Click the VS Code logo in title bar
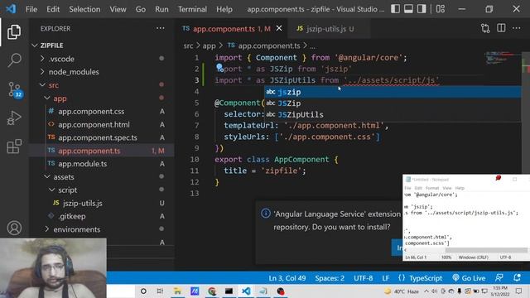Image resolution: width=530 pixels, height=298 pixels. coord(11,8)
